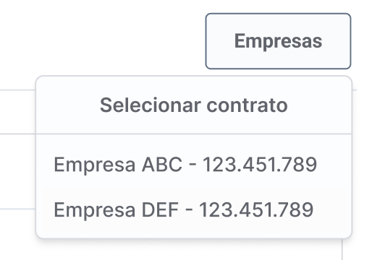This screenshot has height=260, width=372.
Task: Select Empresa DEF - 123.451.789 contract
Action: [x=194, y=209]
